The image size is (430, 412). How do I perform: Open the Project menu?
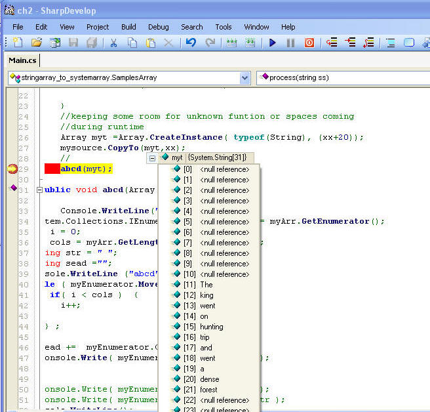98,27
